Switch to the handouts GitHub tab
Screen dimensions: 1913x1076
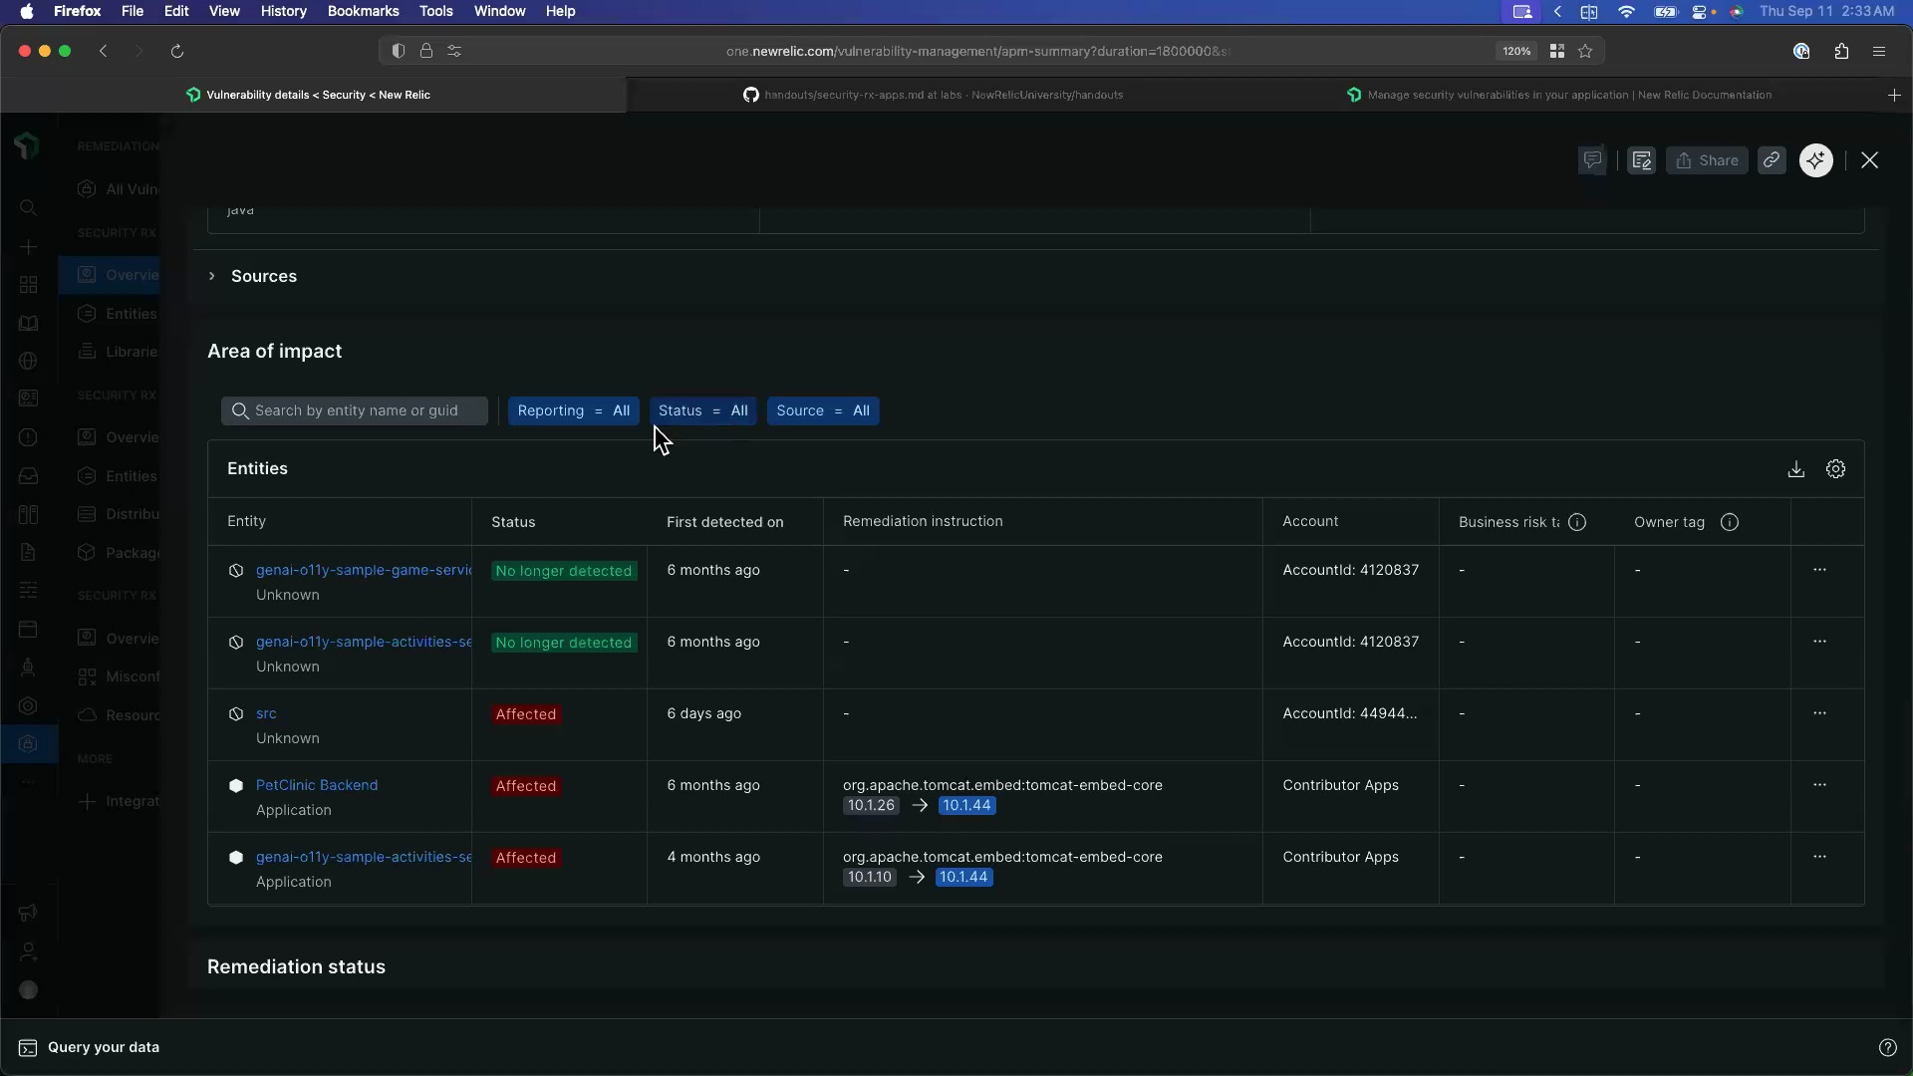click(x=934, y=95)
